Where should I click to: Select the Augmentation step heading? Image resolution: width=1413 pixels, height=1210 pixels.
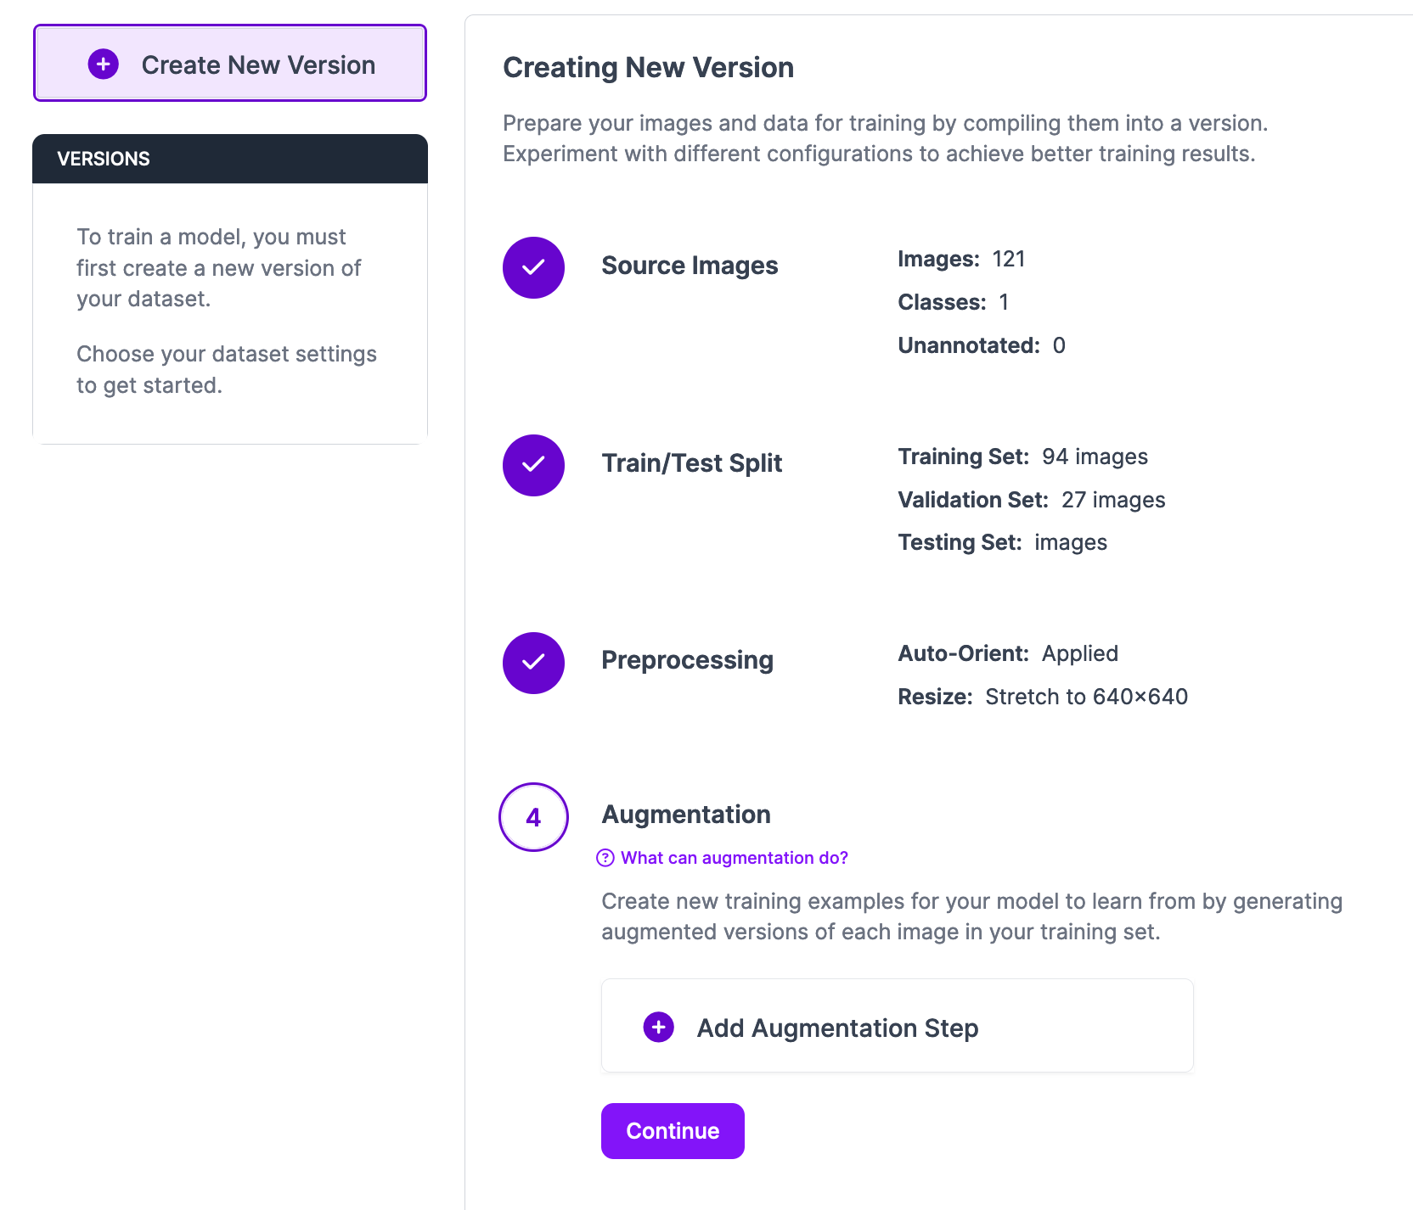point(686,815)
